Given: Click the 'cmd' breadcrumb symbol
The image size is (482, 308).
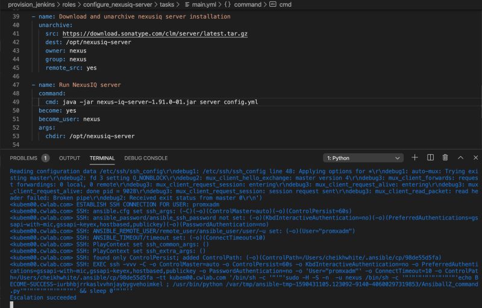Looking at the screenshot, I should tap(285, 5).
